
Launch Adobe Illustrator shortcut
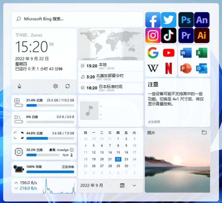202,35
